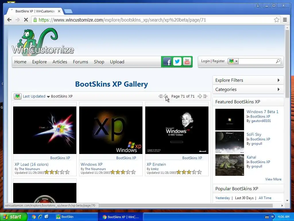Go back with the browser back arrow
Screen dimensions: 294x221
9,20
